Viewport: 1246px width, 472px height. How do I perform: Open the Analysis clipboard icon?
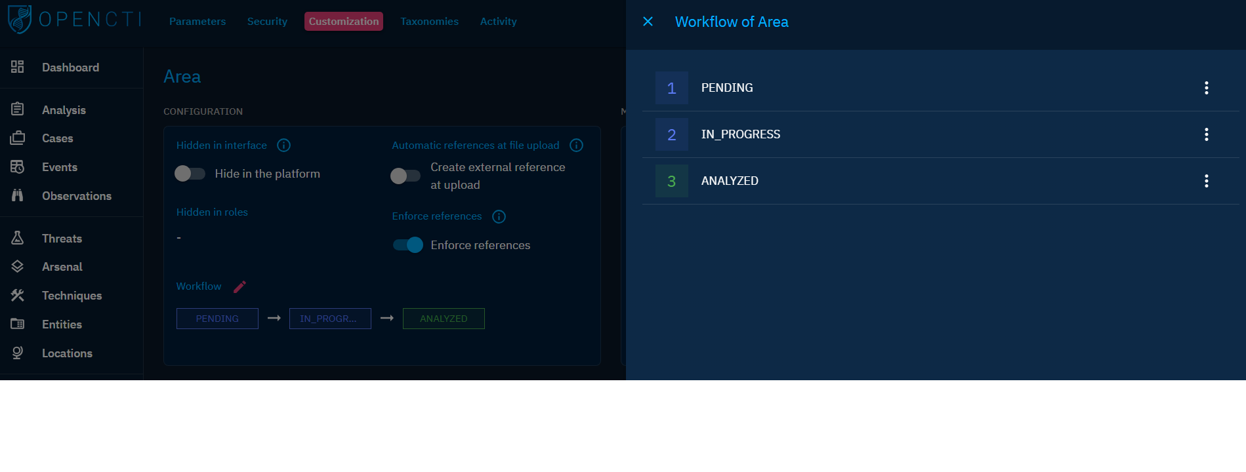(x=18, y=109)
